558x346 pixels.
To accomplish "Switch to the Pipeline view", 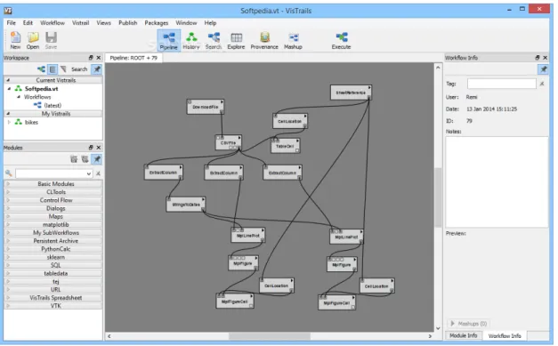I will 169,41.
